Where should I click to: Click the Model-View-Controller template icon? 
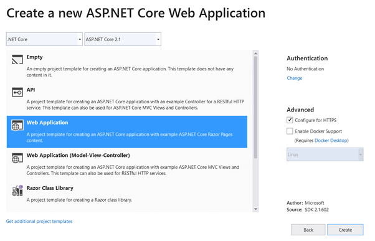click(17, 158)
